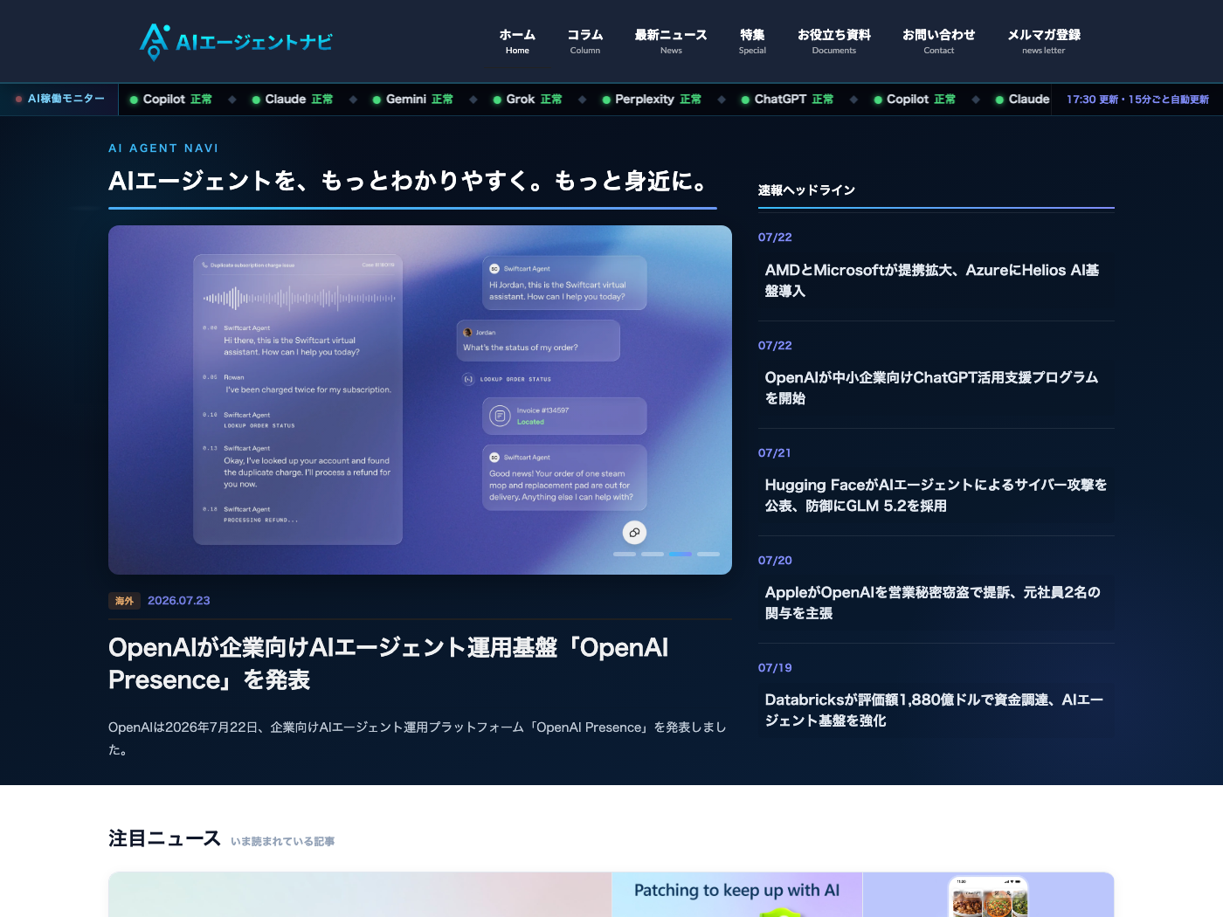Screen dimensions: 1223x917
Task: Open the ホーム Home menu item
Action: tap(517, 41)
